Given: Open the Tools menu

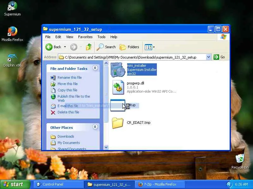Looking at the screenshot, I should pyautogui.click(x=101, y=37).
